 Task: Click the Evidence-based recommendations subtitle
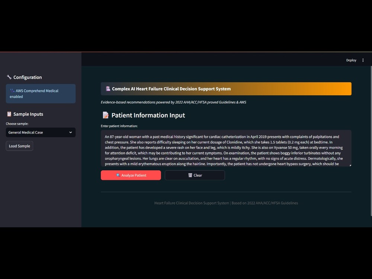tap(173, 102)
